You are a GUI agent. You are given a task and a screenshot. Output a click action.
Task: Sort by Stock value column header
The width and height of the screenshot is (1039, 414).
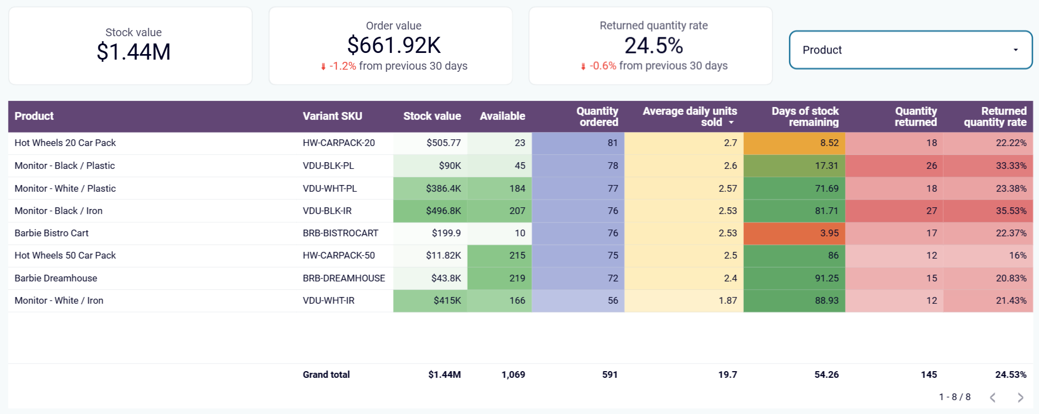[x=432, y=116]
